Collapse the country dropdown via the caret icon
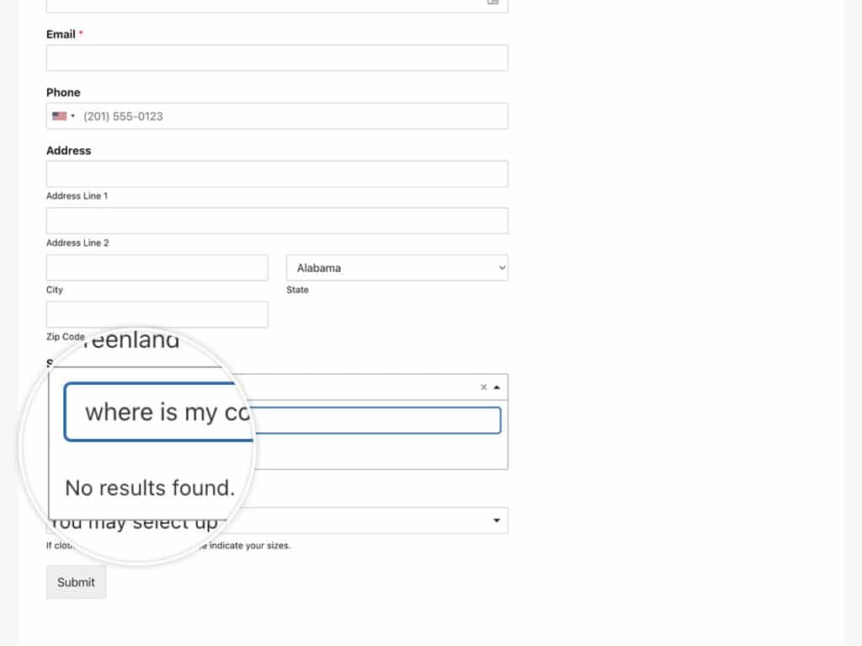 (497, 387)
